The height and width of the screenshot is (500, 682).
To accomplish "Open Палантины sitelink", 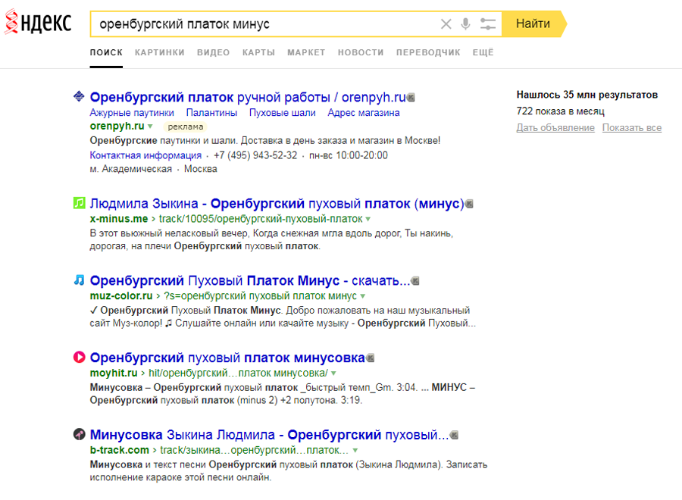I will tap(211, 113).
